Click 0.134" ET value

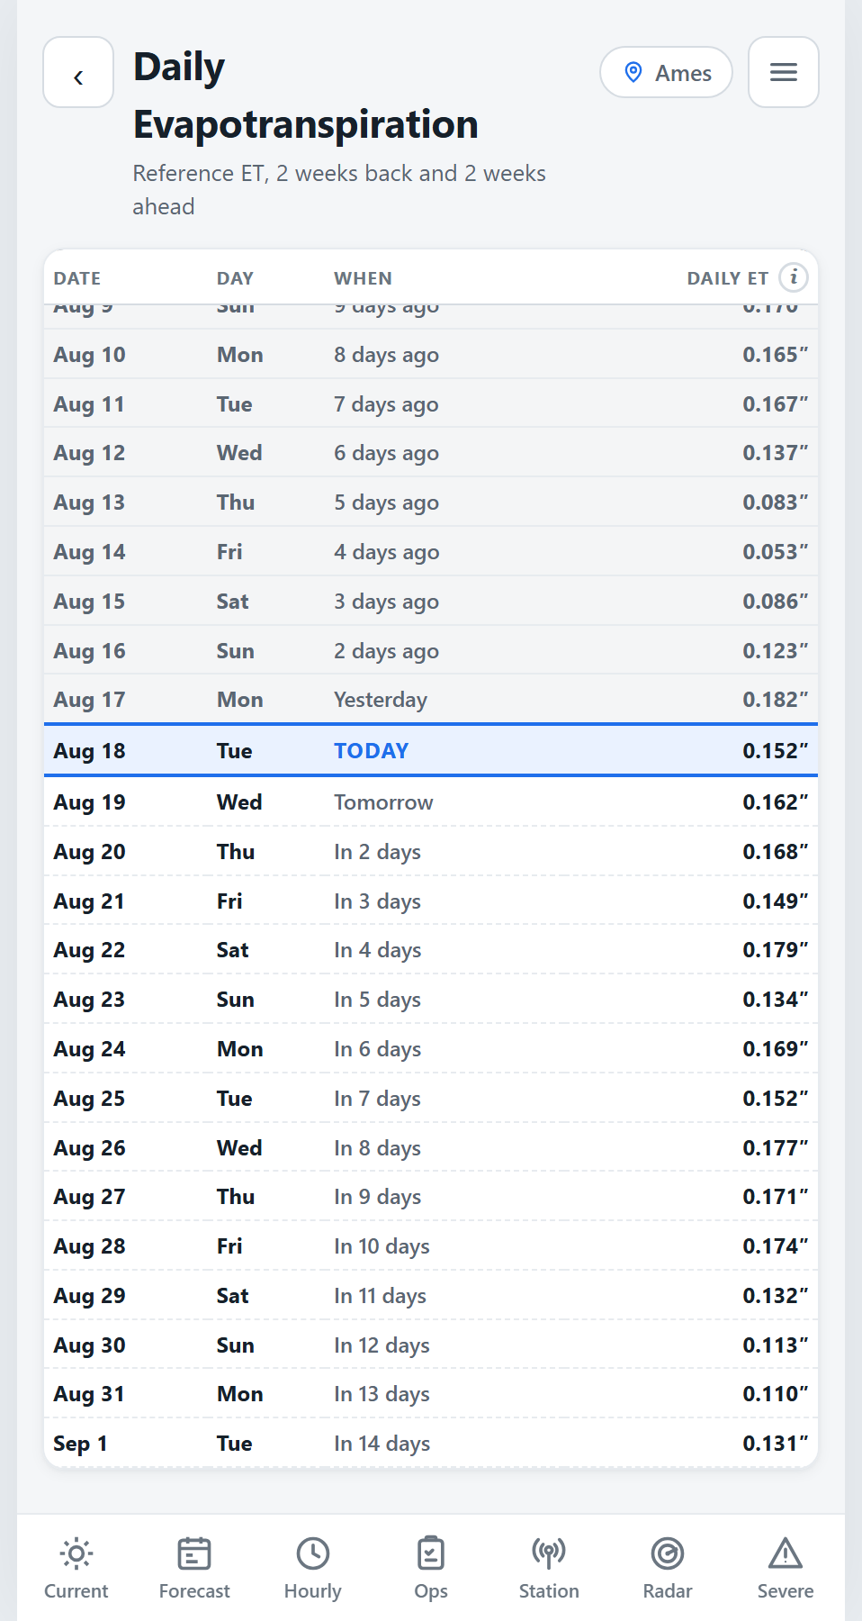(x=775, y=1000)
